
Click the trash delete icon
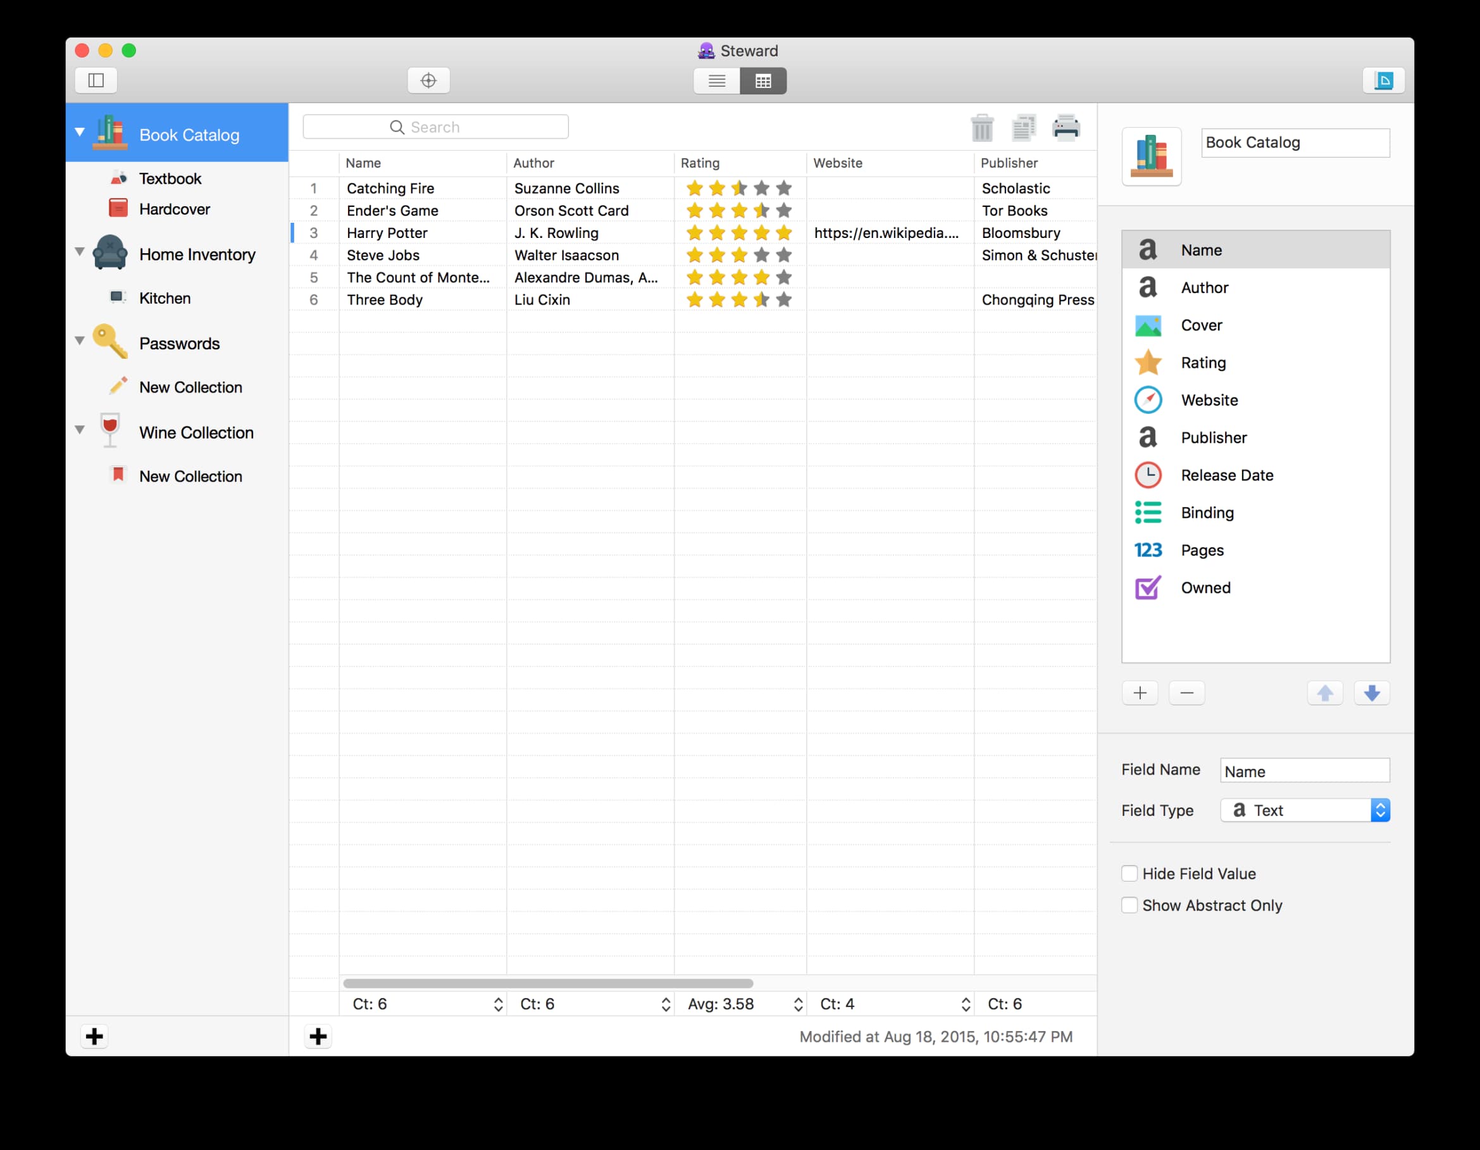981,127
